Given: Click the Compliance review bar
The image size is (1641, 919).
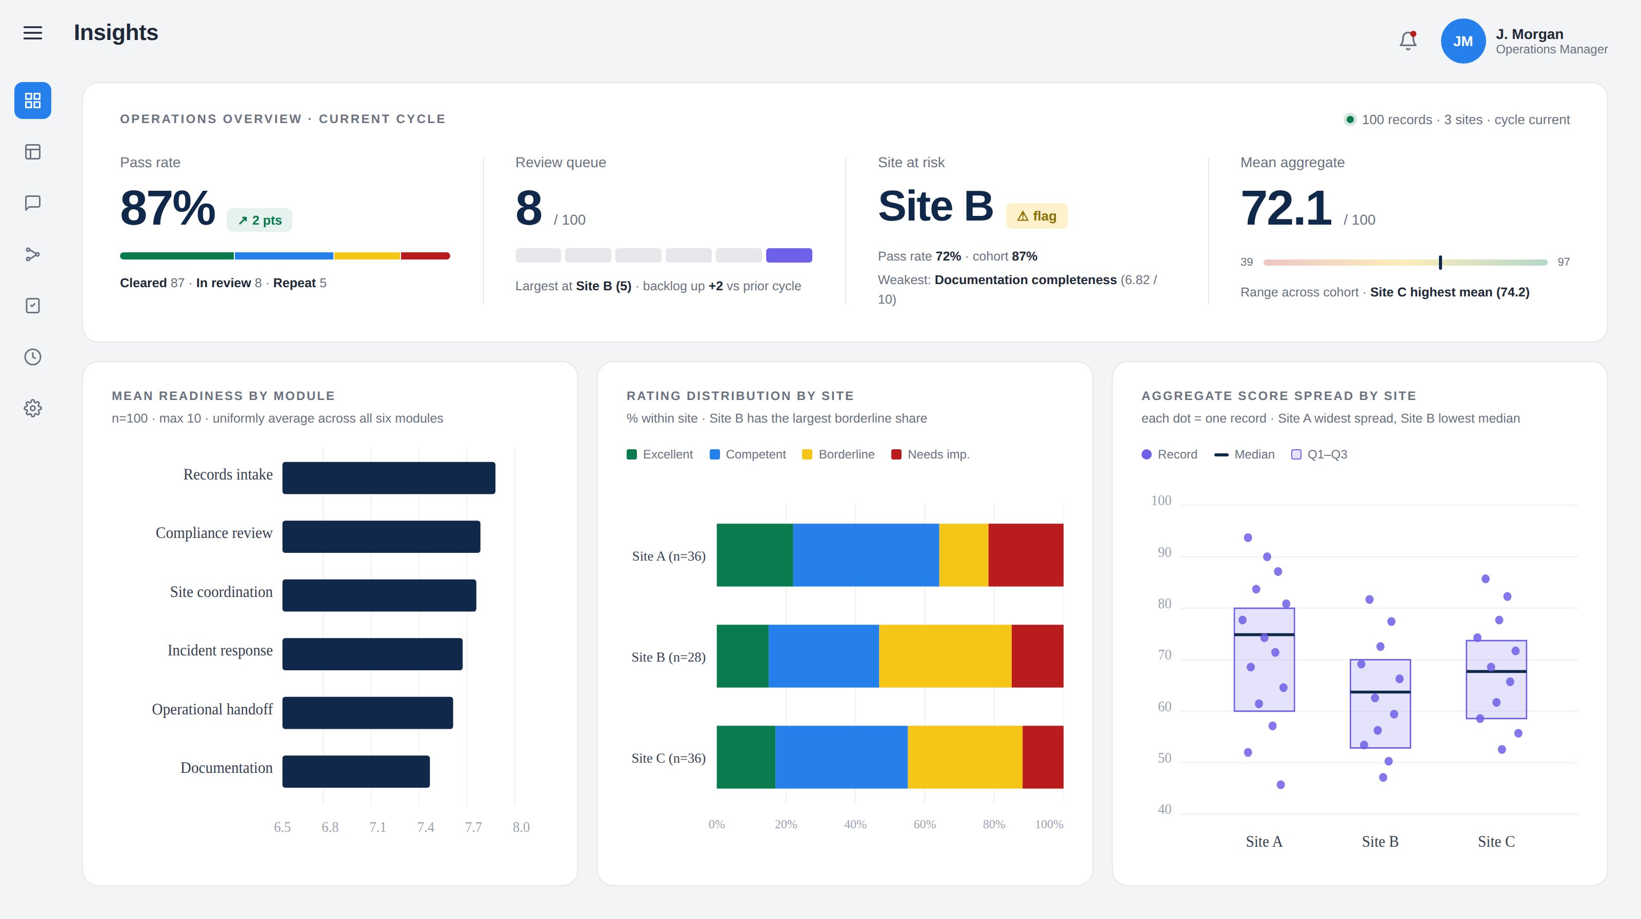Looking at the screenshot, I should point(381,536).
